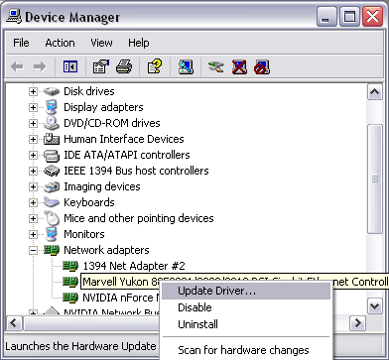389x360 pixels.
Task: Open the View menu
Action: click(101, 43)
